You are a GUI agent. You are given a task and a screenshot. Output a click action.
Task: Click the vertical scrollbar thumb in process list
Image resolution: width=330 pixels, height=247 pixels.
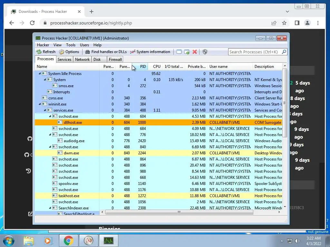coord(285,103)
